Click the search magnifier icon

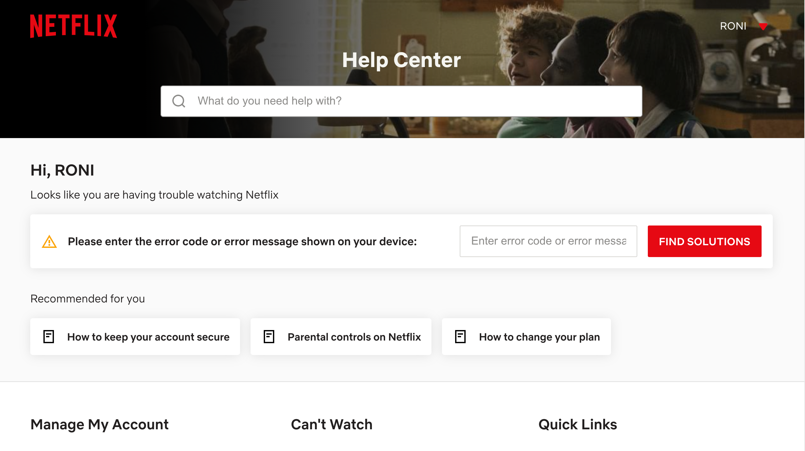pyautogui.click(x=179, y=101)
